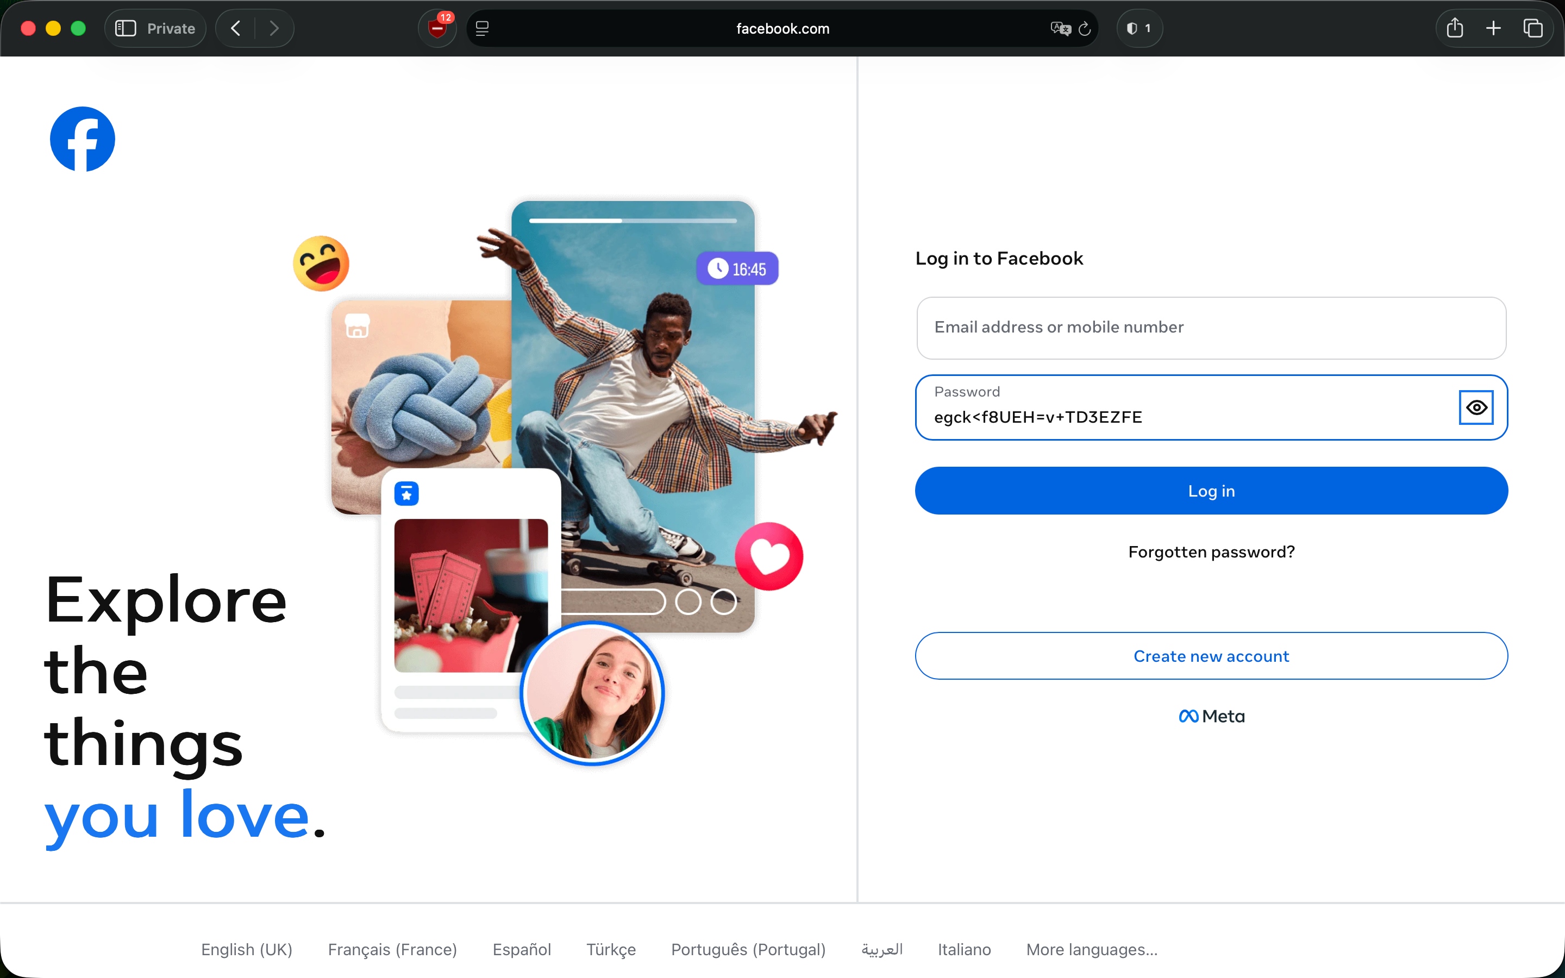Viewport: 1565px width, 978px height.
Task: Click the blue star events icon
Action: tap(406, 493)
